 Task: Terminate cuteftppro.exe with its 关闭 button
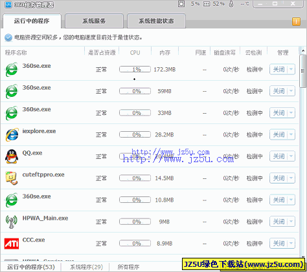279,178
